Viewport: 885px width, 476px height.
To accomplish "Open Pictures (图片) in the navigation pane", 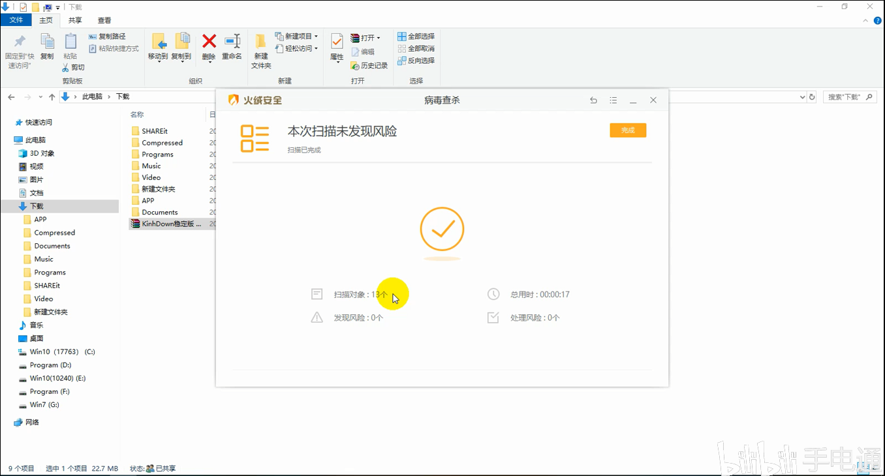I will [31, 179].
